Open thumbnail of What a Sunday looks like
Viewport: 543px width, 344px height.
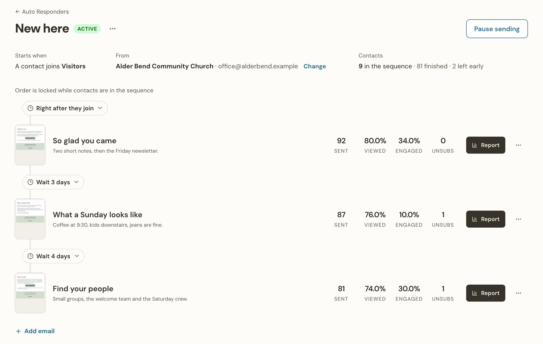[x=30, y=219]
